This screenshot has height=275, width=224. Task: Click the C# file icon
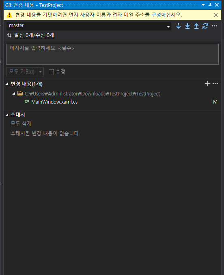point(27,102)
